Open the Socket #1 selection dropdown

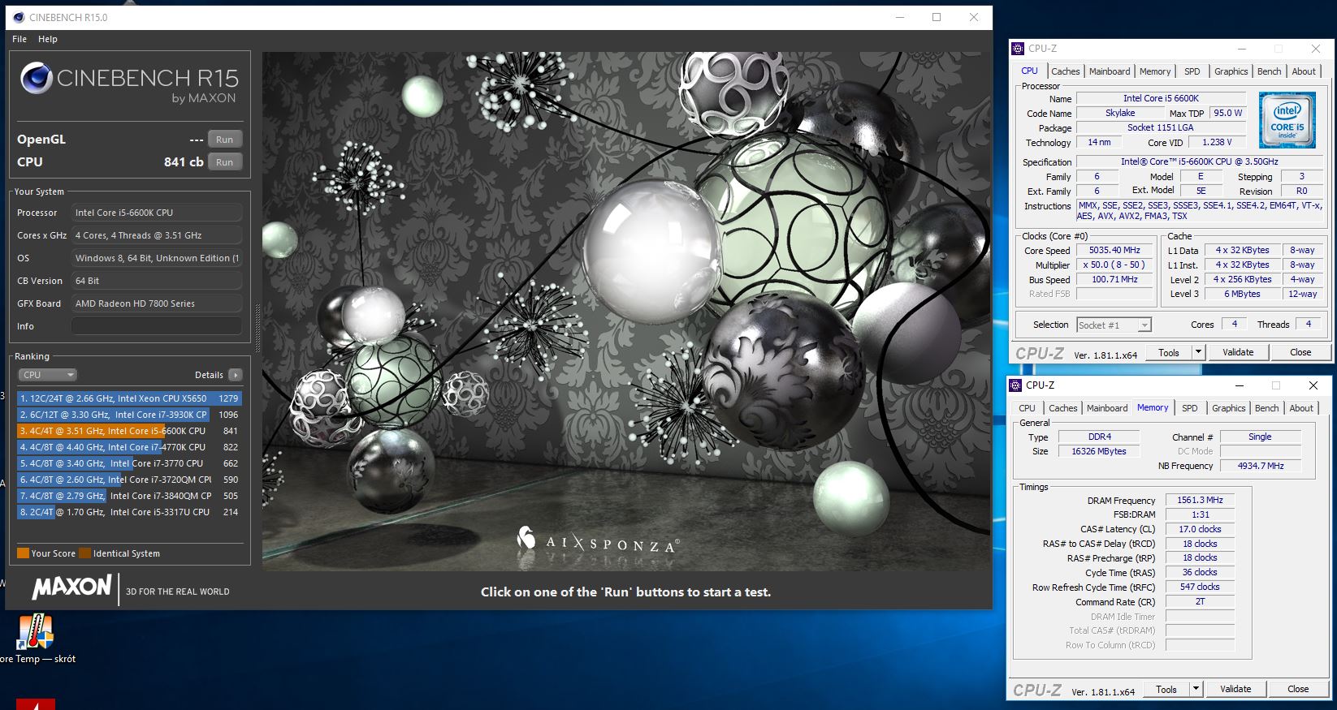pos(1114,325)
